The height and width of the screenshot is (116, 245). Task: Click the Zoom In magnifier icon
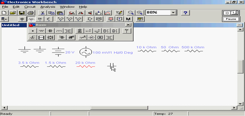click(140, 13)
